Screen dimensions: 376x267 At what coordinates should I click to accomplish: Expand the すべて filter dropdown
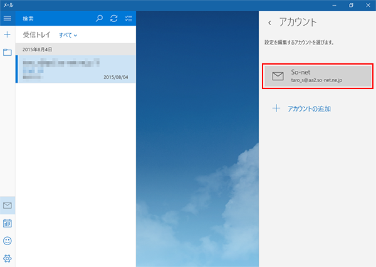pos(68,35)
